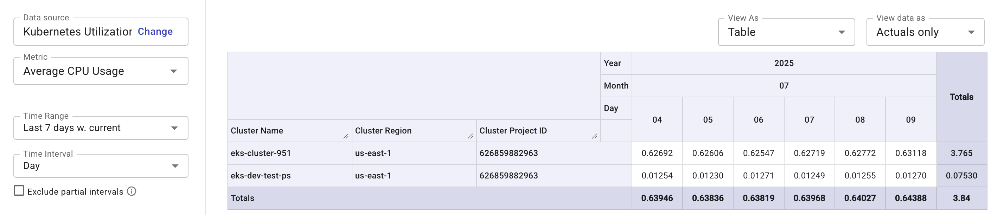Open the Time Range dropdown
The height and width of the screenshot is (215, 1004).
tap(175, 128)
